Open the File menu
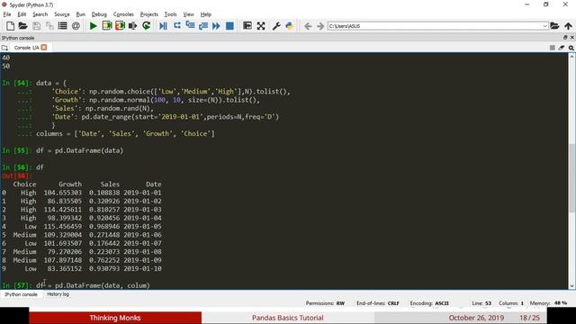The height and width of the screenshot is (324, 576). [7, 14]
